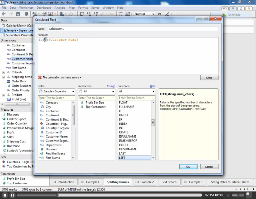This screenshot has width=256, height=199.
Task: Click the calculation Name input field
Action: click(133, 29)
